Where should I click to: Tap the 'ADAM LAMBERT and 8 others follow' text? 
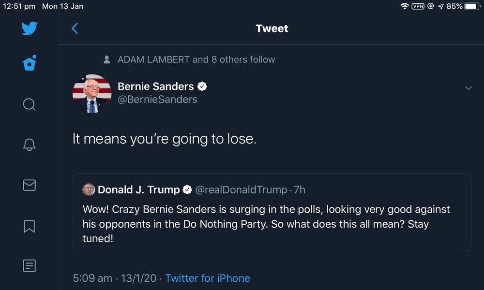click(x=196, y=59)
